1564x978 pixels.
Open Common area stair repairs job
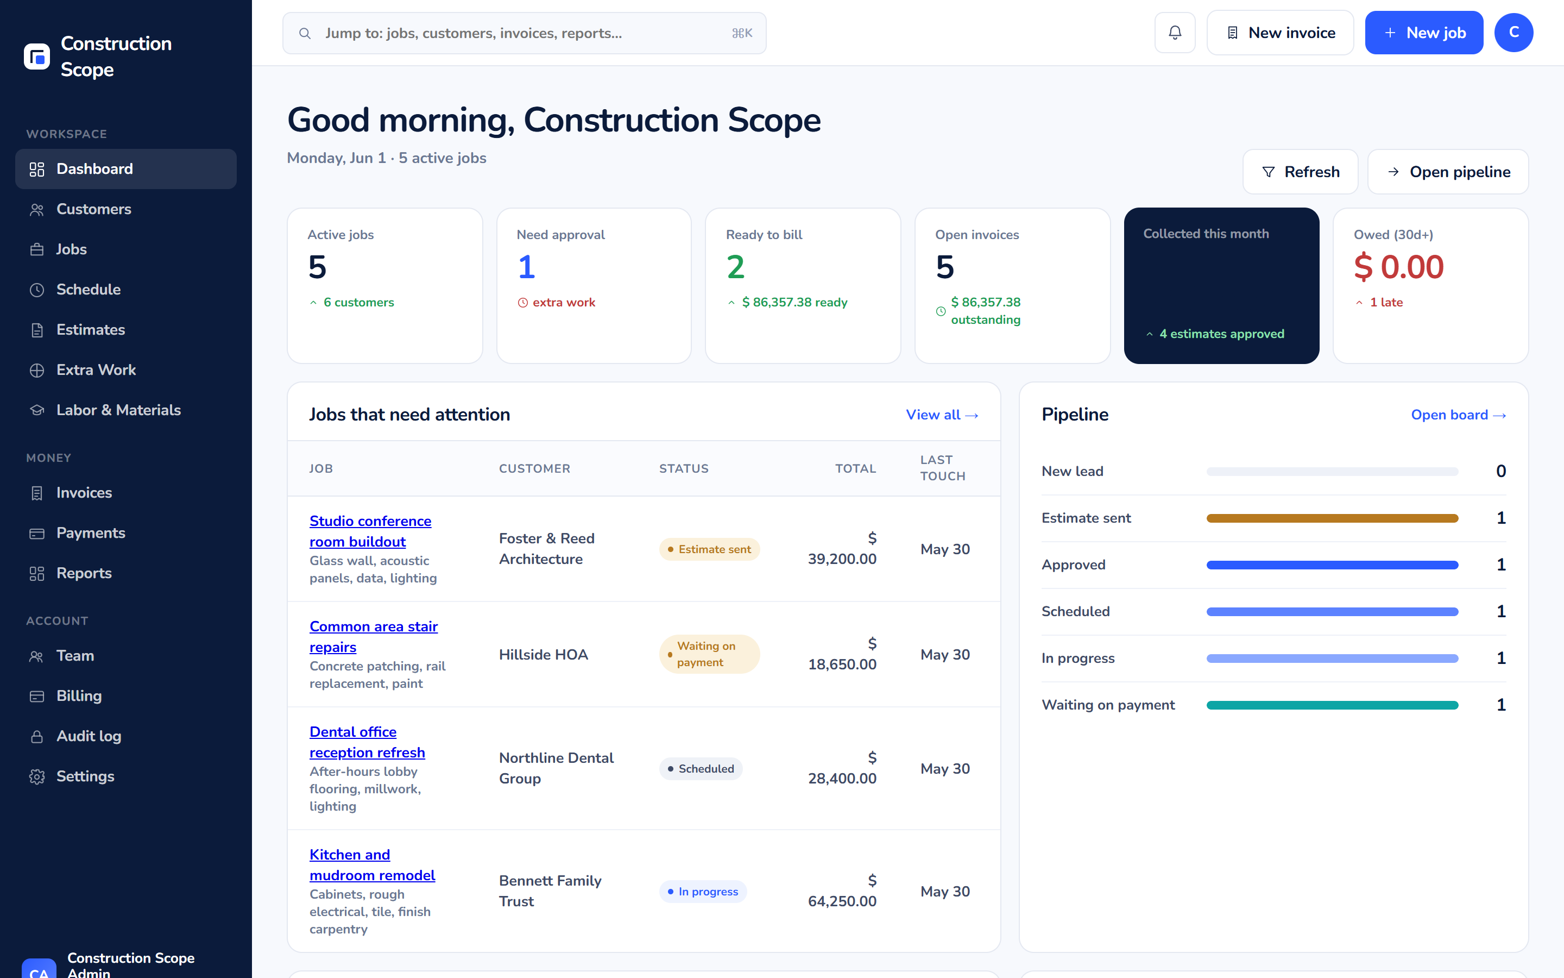374,637
